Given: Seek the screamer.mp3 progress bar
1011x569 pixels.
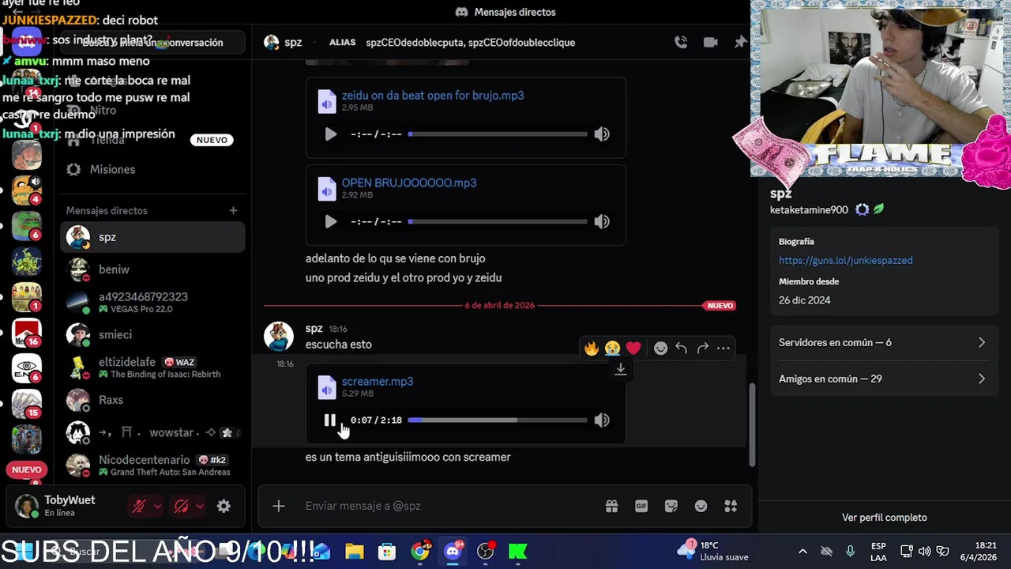Looking at the screenshot, I should click(498, 420).
